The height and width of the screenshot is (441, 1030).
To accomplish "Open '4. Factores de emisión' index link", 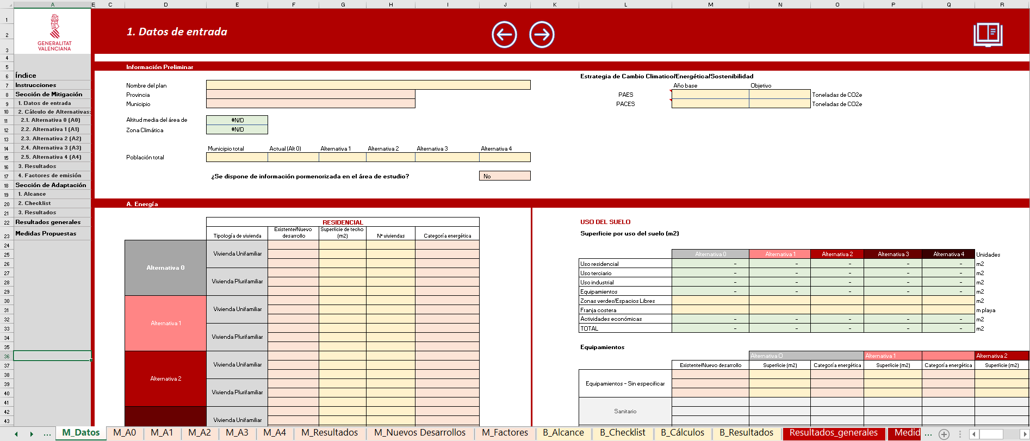I will point(49,176).
